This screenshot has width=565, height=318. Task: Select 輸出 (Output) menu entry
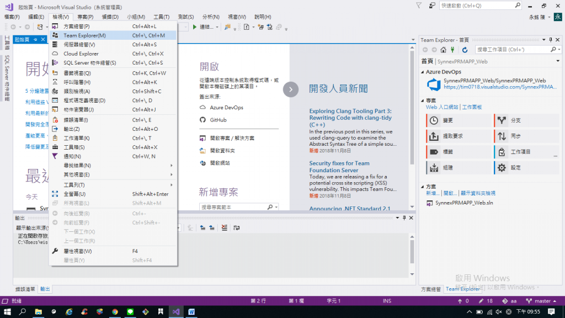(113, 129)
